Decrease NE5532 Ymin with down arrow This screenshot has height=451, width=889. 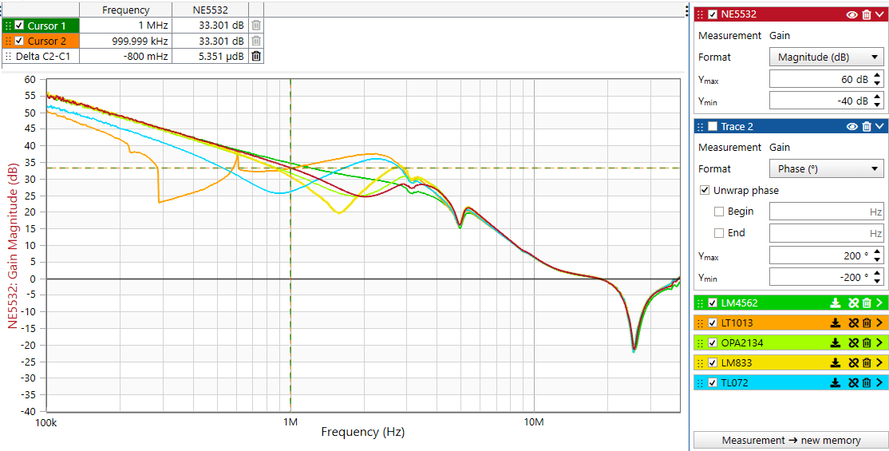point(877,105)
